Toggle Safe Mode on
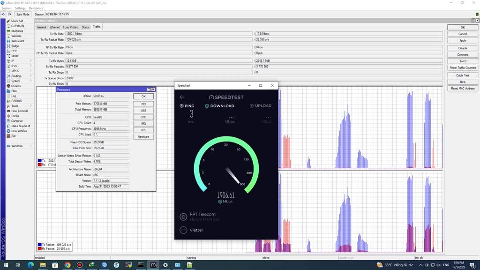Screen dimensions: 480x270 22,15
